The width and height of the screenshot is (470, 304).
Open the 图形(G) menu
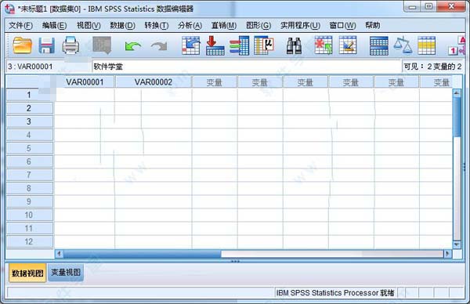pos(258,26)
